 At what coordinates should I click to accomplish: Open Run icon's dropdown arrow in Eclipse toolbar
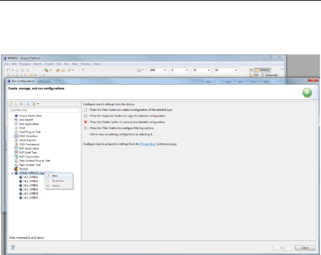(51, 70)
